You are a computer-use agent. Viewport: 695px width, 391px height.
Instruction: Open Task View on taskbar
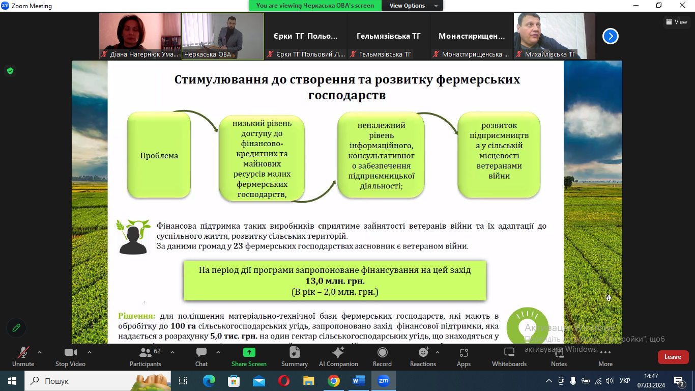(183, 381)
